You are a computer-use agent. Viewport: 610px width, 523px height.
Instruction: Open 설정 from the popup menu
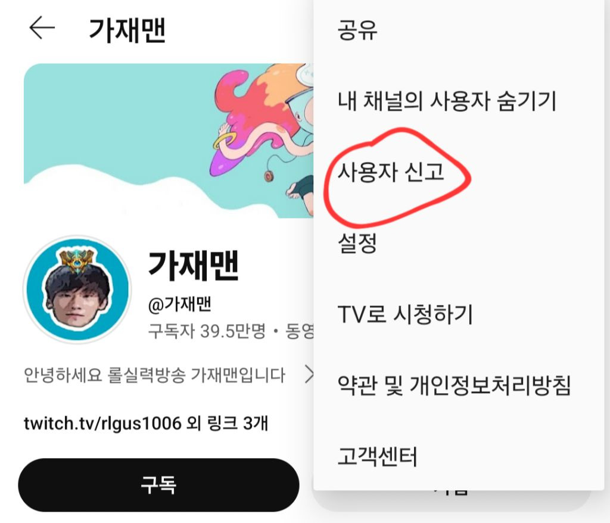point(357,243)
